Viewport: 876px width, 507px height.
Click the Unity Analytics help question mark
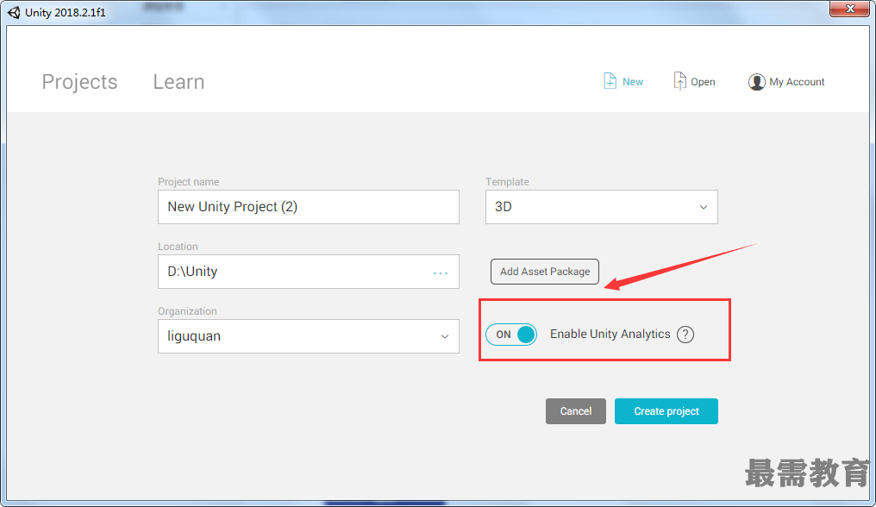coord(685,335)
